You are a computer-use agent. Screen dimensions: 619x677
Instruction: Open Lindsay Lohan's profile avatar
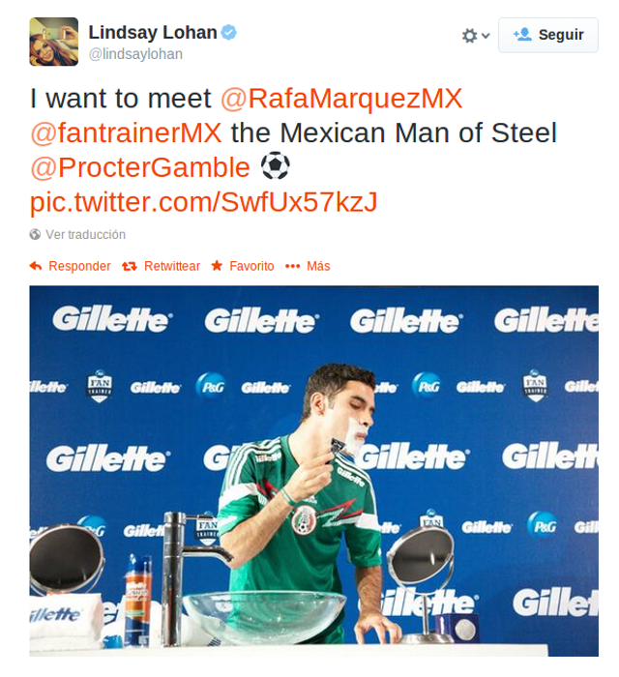[53, 42]
